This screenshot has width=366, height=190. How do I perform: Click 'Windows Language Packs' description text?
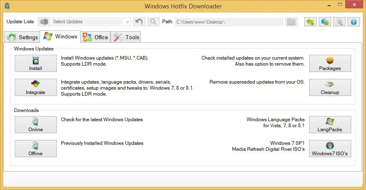[276, 120]
